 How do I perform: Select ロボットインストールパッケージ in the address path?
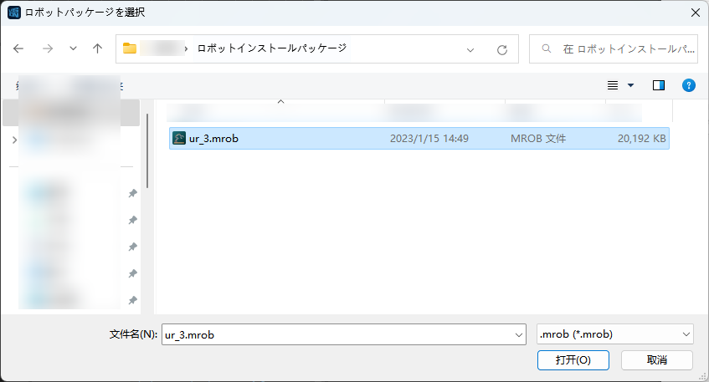[272, 48]
